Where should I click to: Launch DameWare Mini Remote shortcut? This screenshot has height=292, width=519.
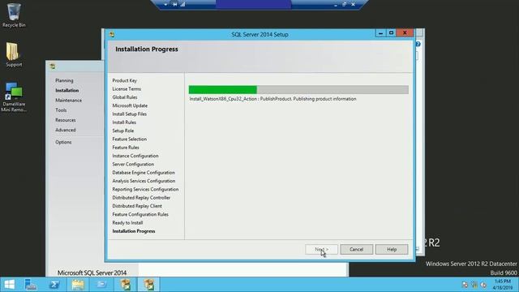[x=14, y=97]
